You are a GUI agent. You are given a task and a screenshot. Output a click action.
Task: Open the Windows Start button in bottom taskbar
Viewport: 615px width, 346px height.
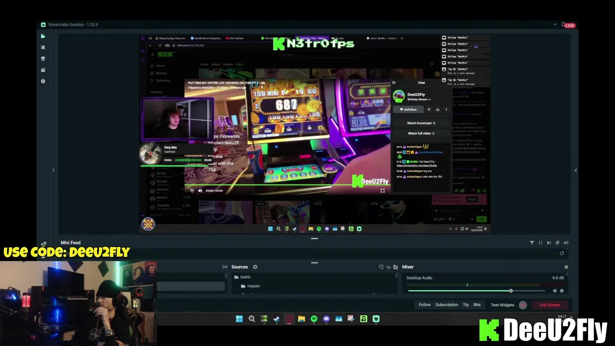239,319
